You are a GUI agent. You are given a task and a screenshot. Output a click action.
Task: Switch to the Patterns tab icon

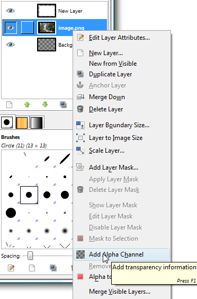[x=22, y=122]
